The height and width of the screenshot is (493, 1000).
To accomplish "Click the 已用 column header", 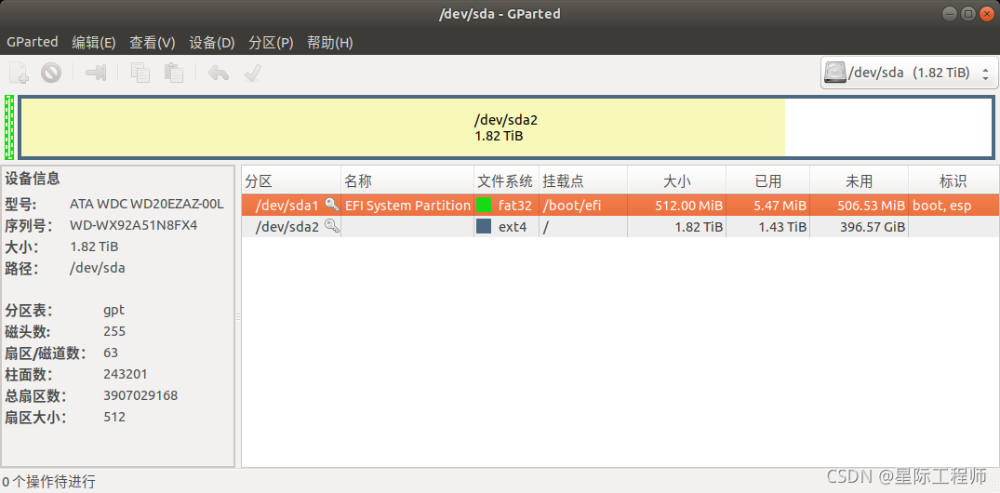I will (767, 181).
